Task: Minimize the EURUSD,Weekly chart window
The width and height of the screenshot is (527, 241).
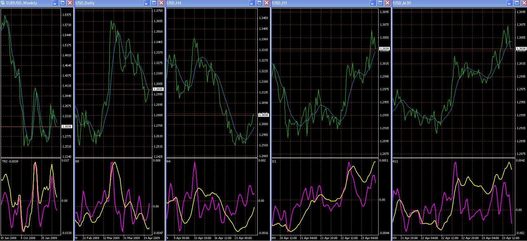Action: click(x=55, y=3)
